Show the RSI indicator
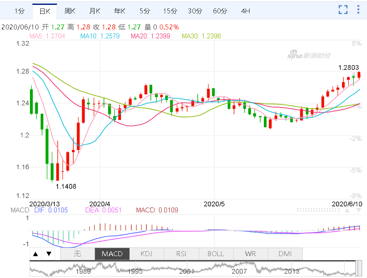Image resolution: width=367 pixels, height=278 pixels. (181, 254)
